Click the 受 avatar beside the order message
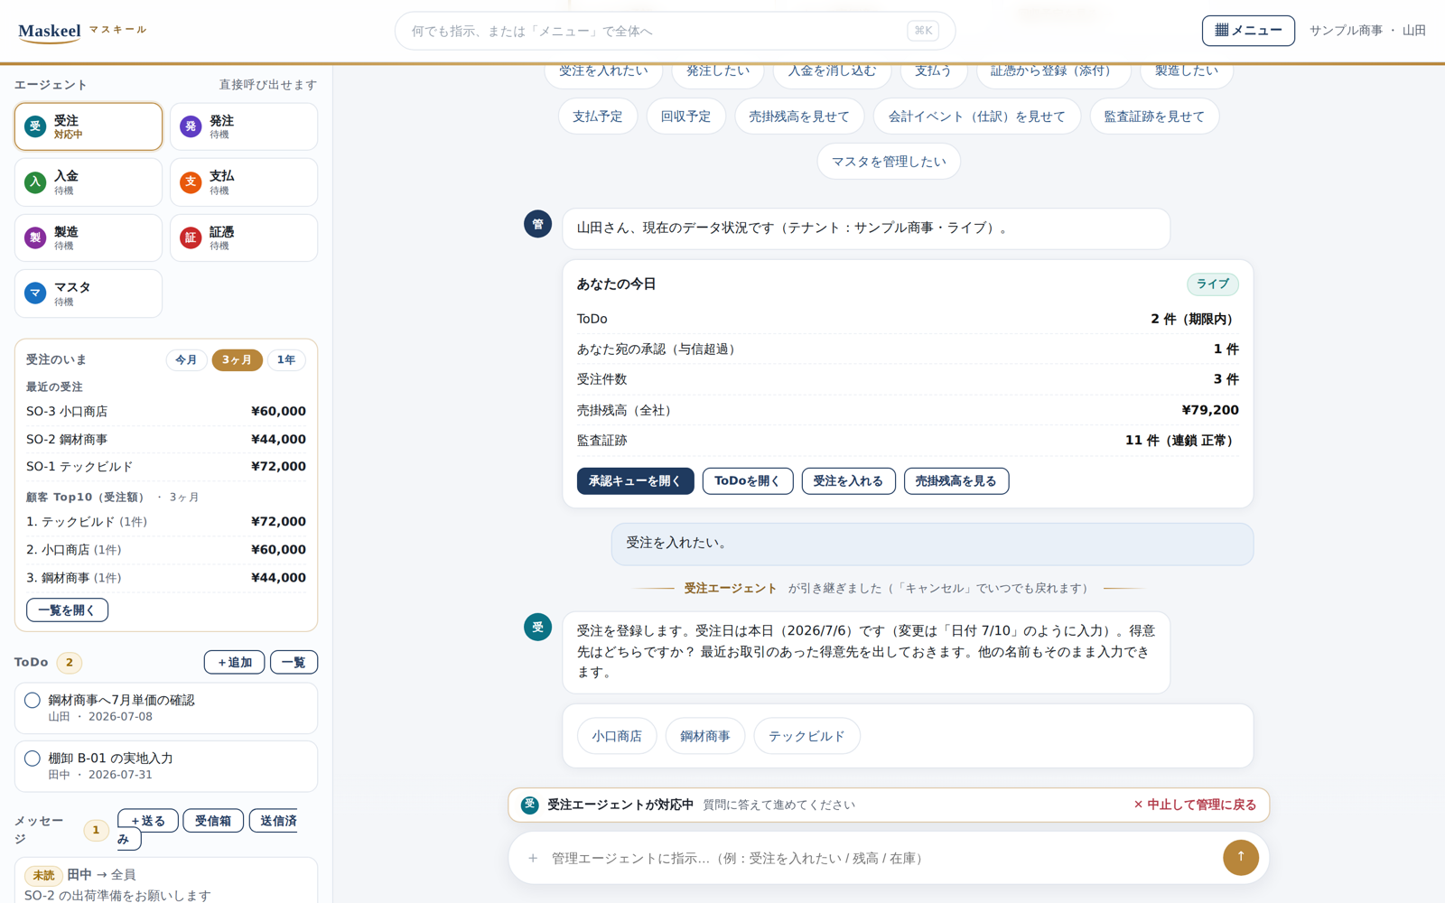 [538, 627]
